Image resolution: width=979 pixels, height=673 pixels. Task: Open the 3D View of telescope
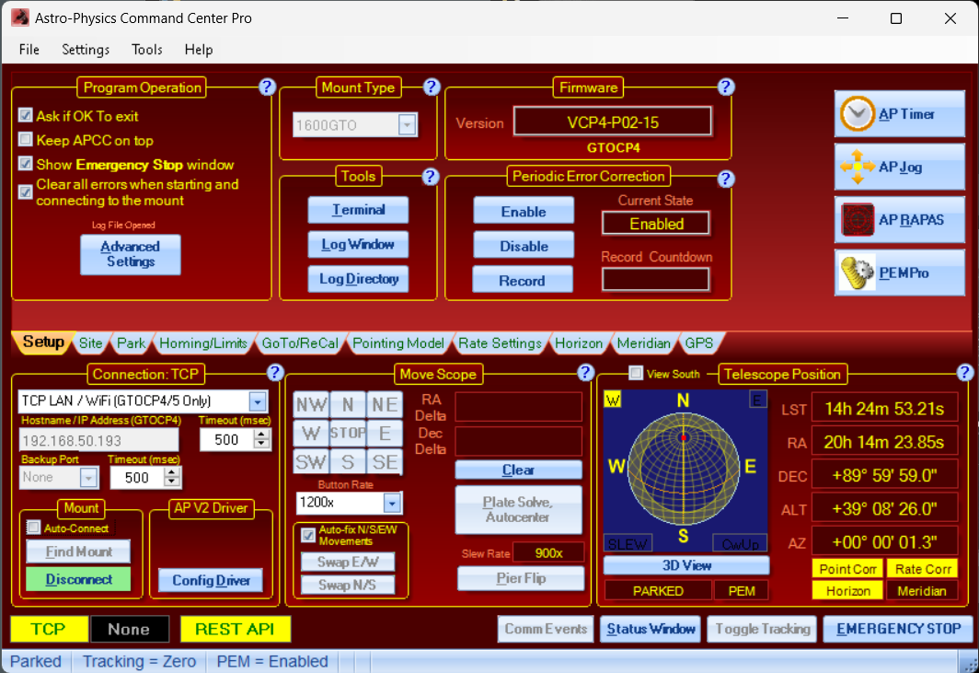[x=686, y=565]
